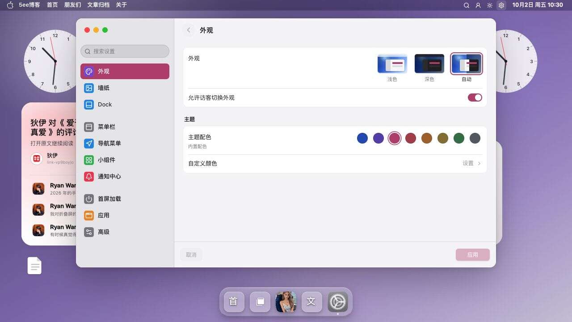Click 首页 in the top menu bar
572x322 pixels.
tap(52, 5)
